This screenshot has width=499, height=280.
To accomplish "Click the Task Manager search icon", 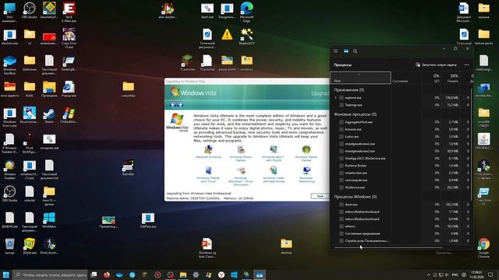I will 356,51.
